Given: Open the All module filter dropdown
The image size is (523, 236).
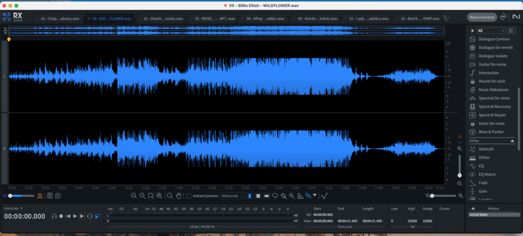Looking at the screenshot, I should coord(491,31).
